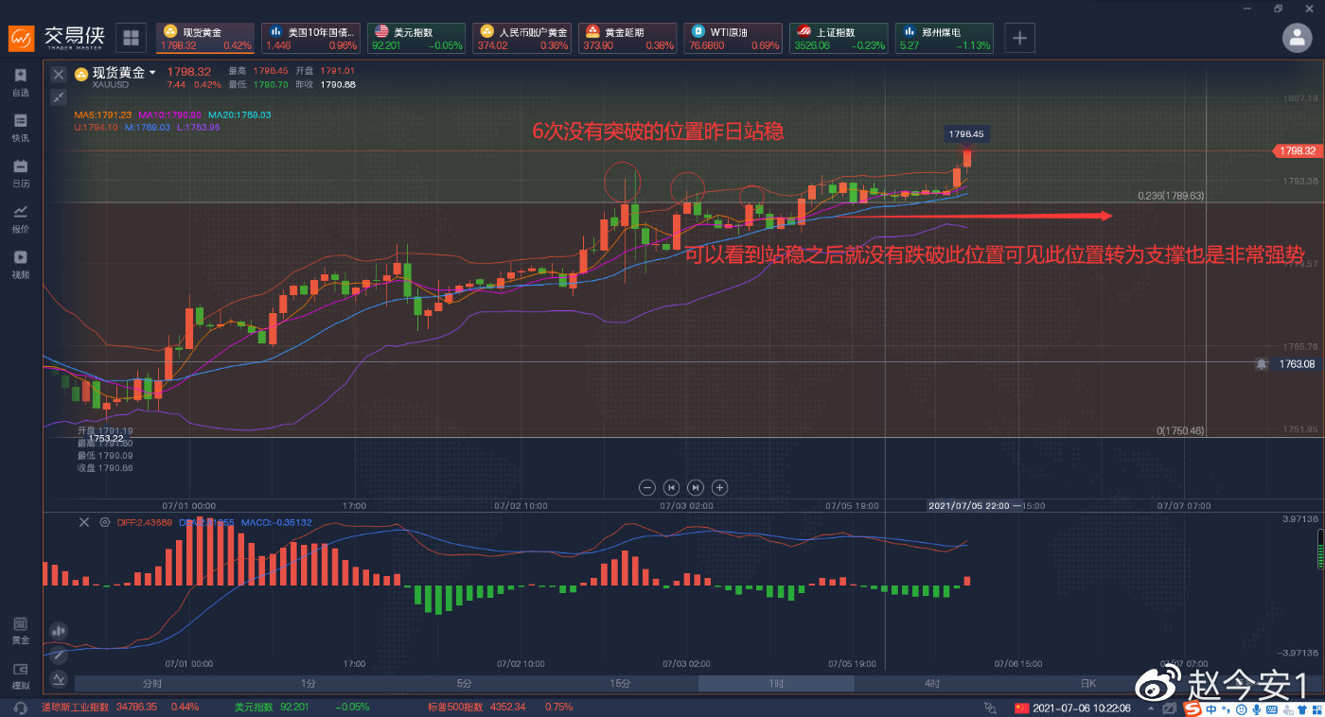The height and width of the screenshot is (717, 1325).
Task: Click the alert bell icon at 1763.08
Action: tap(1261, 363)
